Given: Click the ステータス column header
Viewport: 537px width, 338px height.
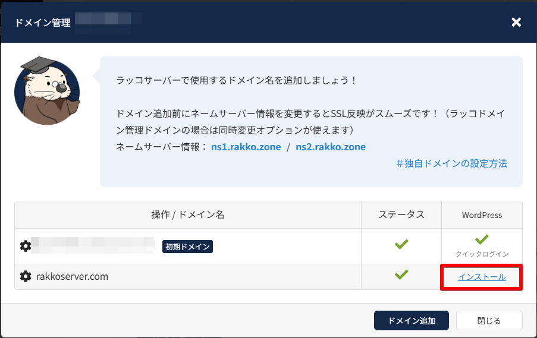Looking at the screenshot, I should pyautogui.click(x=401, y=214).
